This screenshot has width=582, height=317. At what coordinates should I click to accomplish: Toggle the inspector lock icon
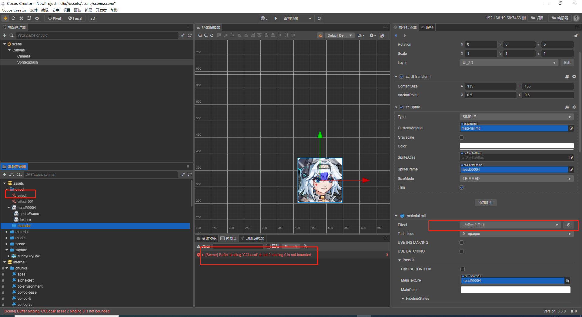click(x=576, y=35)
